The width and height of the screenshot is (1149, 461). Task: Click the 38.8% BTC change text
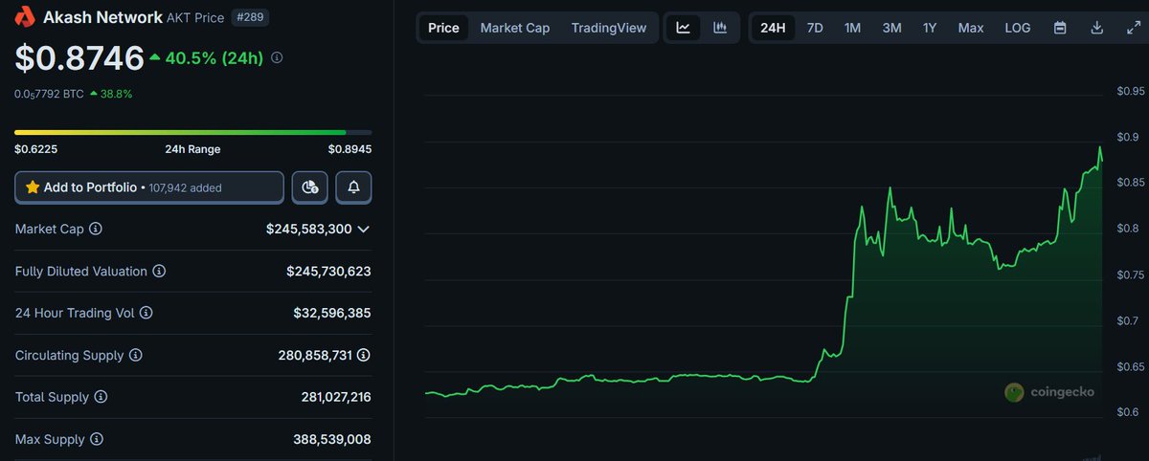pyautogui.click(x=117, y=94)
